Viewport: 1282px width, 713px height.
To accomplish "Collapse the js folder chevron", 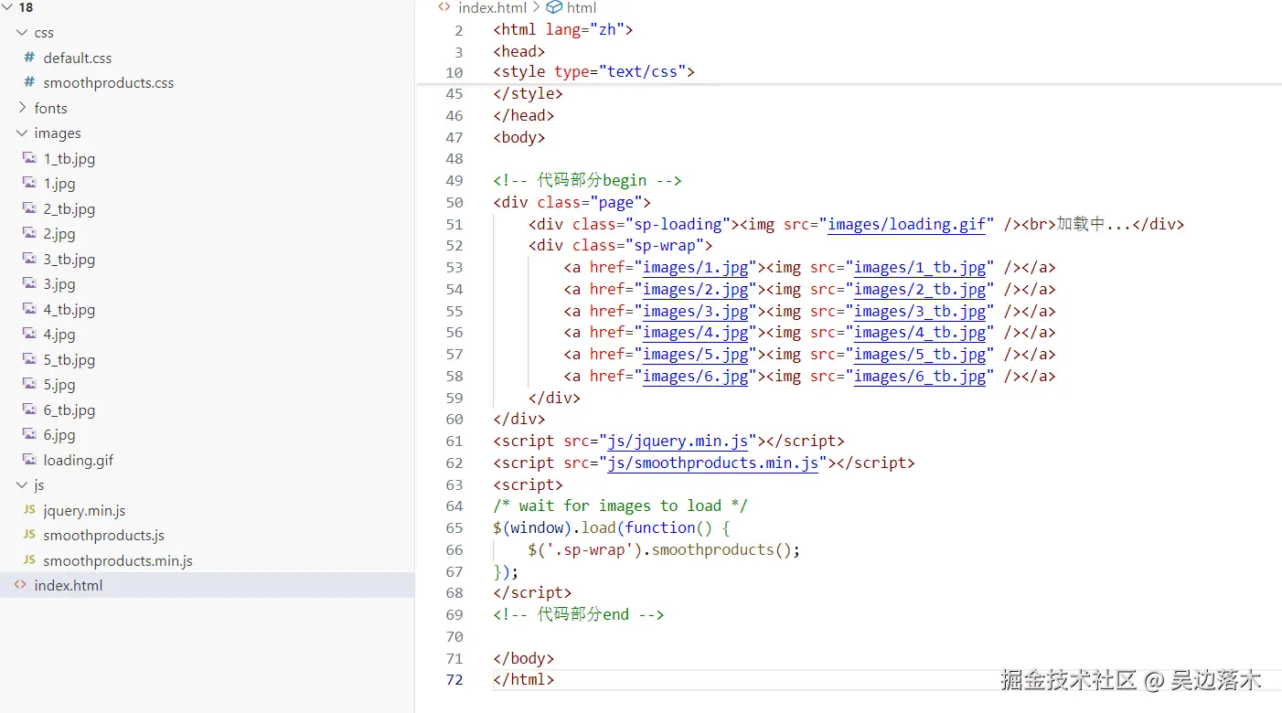I will [x=21, y=485].
